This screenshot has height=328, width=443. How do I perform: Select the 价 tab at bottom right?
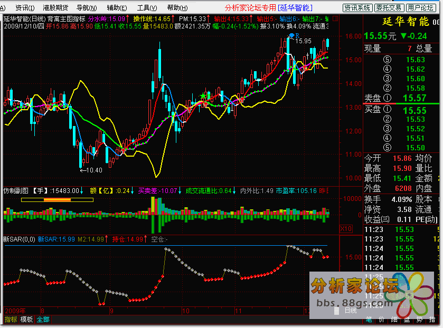pyautogui.click(x=382, y=320)
